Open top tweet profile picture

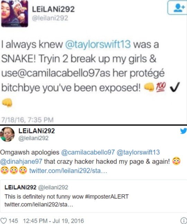point(15,14)
